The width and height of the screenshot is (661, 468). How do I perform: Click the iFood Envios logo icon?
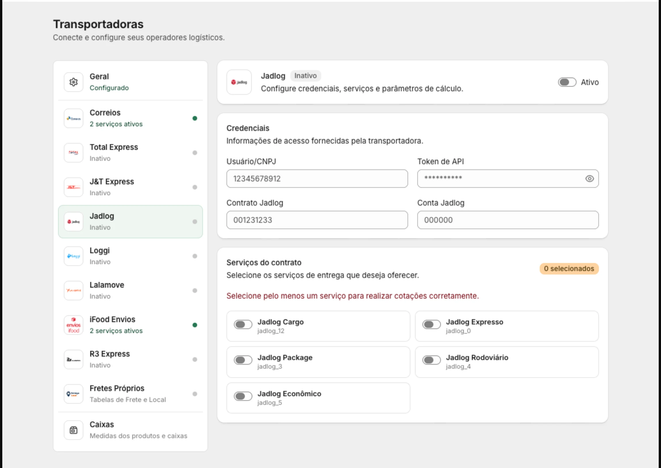(74, 325)
